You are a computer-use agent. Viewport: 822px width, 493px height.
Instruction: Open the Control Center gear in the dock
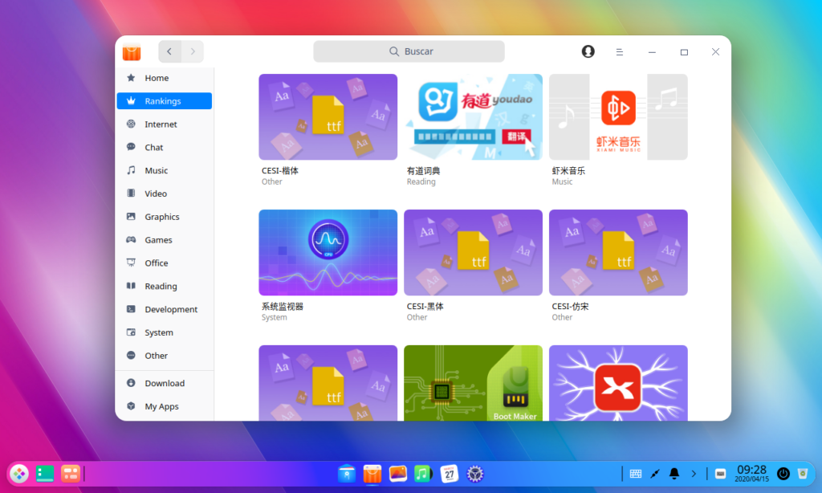click(x=475, y=474)
